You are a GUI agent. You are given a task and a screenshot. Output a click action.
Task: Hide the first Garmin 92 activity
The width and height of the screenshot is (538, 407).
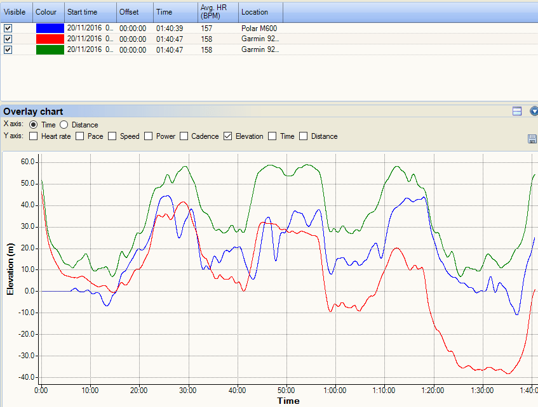(8, 39)
